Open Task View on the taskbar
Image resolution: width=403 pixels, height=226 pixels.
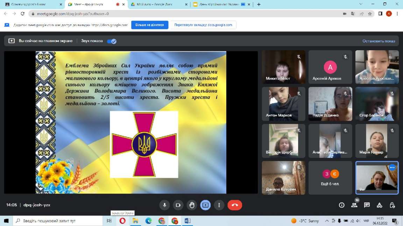[109, 221]
